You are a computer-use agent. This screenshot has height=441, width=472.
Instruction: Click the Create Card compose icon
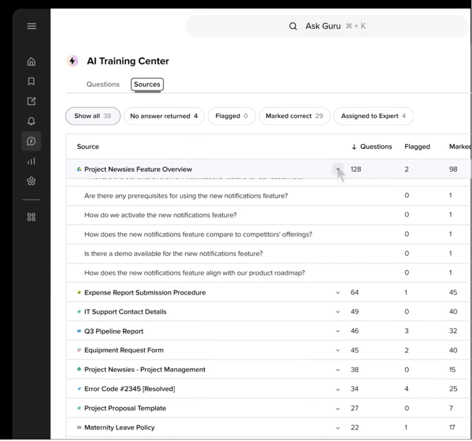[x=31, y=100]
